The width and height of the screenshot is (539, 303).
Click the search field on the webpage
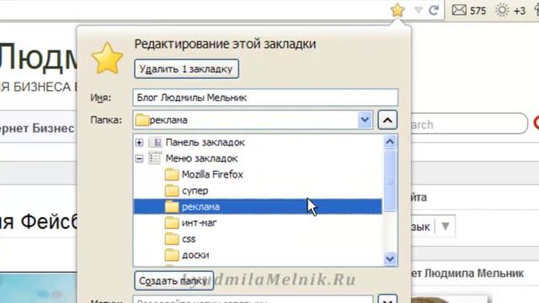click(x=469, y=125)
